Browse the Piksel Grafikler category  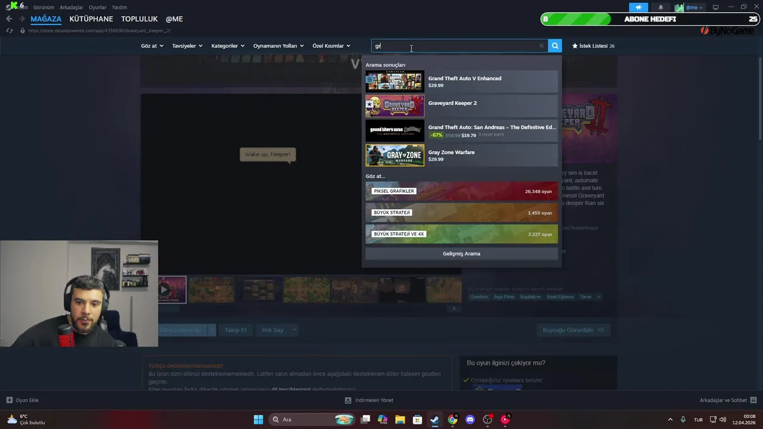click(x=461, y=191)
